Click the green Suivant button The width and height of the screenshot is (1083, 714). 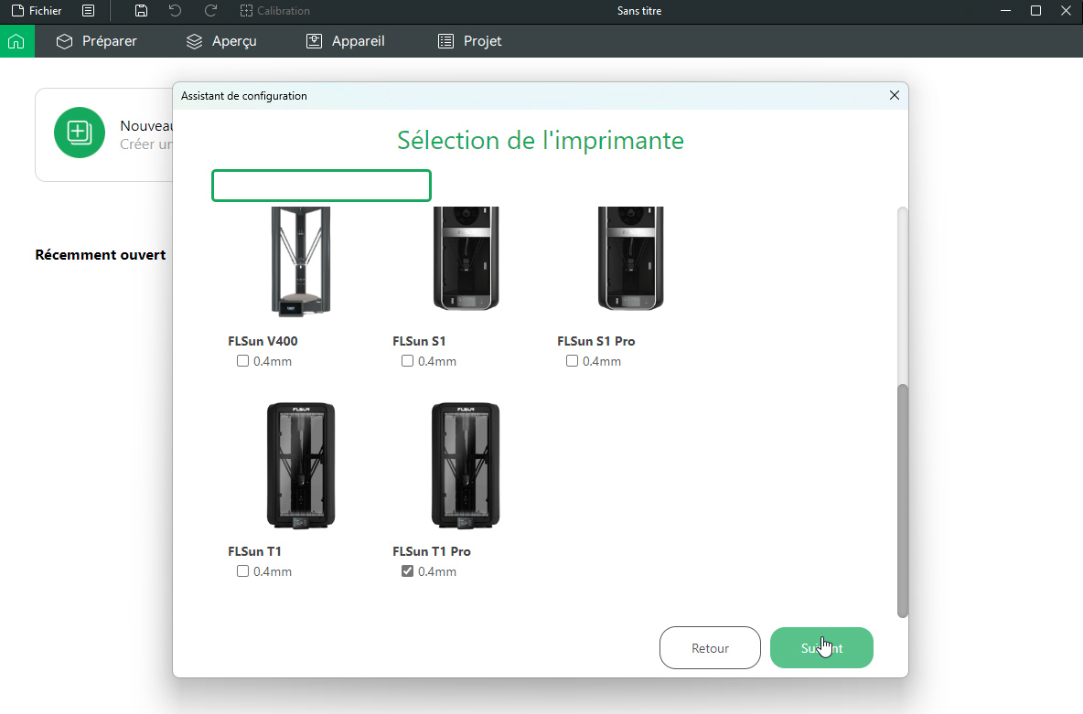[x=821, y=647]
